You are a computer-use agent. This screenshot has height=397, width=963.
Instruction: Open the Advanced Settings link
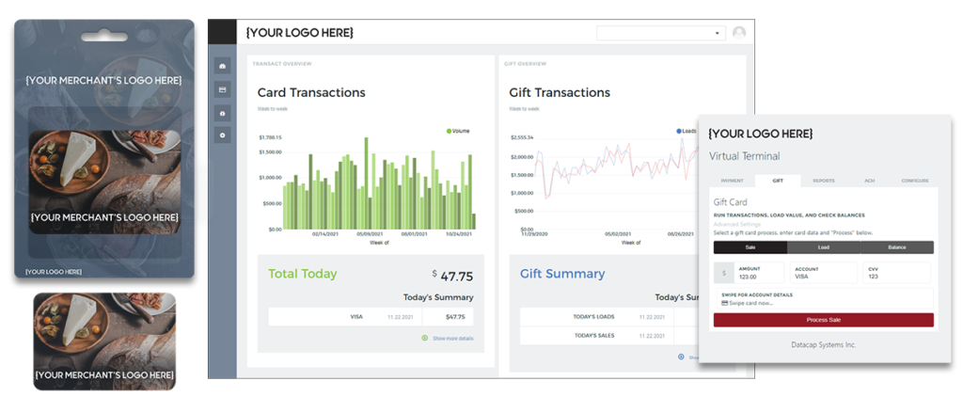coord(736,224)
